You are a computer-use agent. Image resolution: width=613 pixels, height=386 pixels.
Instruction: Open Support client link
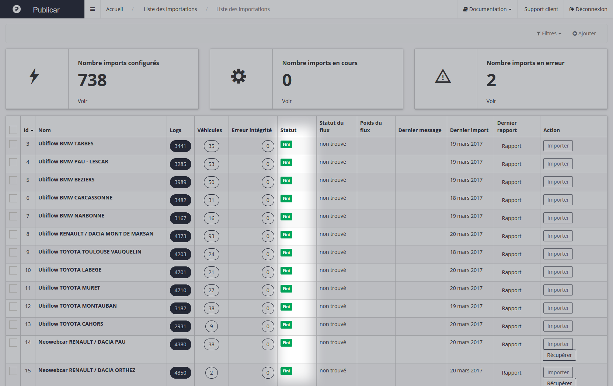[x=541, y=9]
